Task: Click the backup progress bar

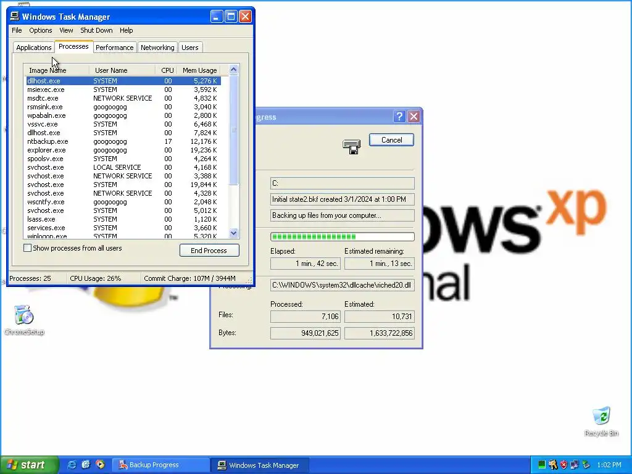Action: coord(342,236)
